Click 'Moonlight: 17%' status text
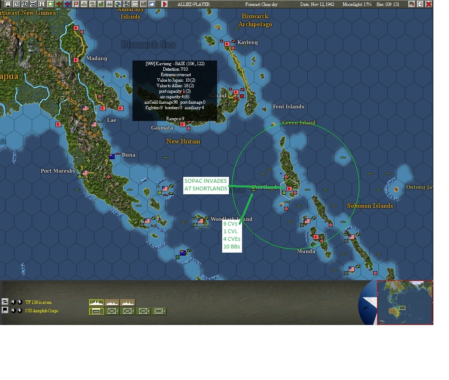Viewport: 449px width, 380px height. point(357,4)
